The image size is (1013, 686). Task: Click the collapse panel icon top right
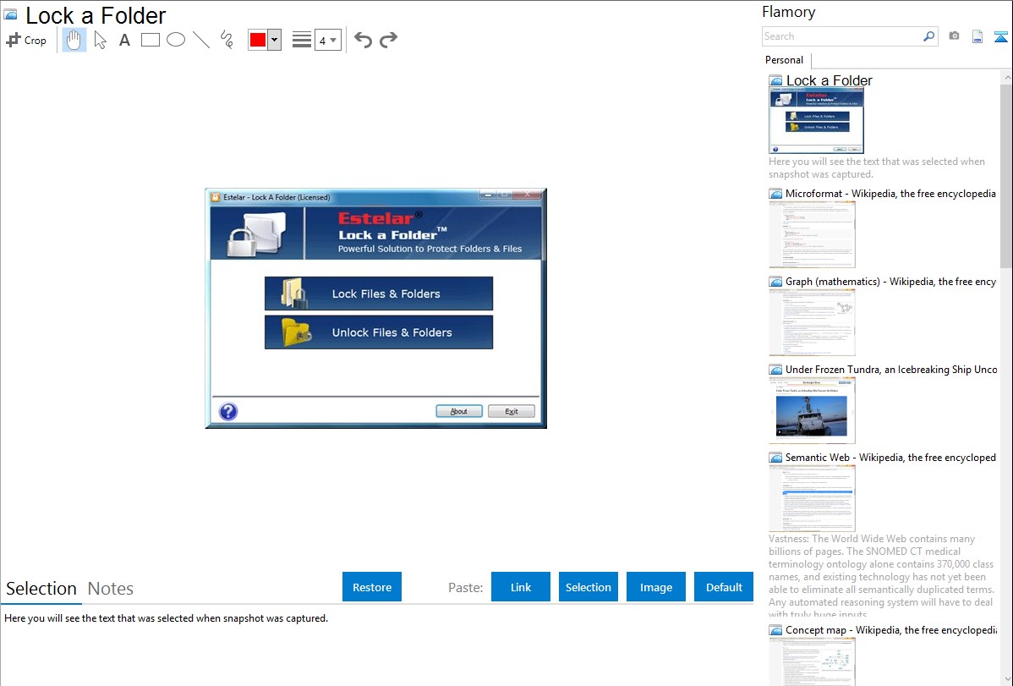coord(1000,36)
